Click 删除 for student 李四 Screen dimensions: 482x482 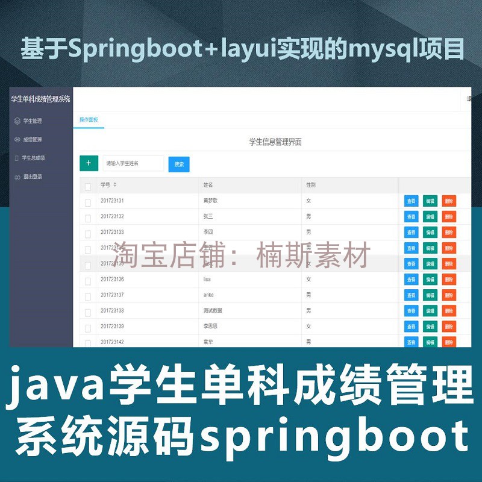point(449,233)
